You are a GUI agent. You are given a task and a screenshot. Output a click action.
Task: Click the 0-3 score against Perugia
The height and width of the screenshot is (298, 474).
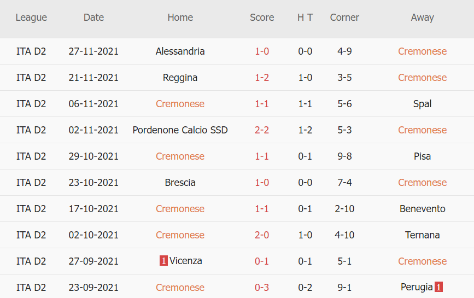pos(262,288)
